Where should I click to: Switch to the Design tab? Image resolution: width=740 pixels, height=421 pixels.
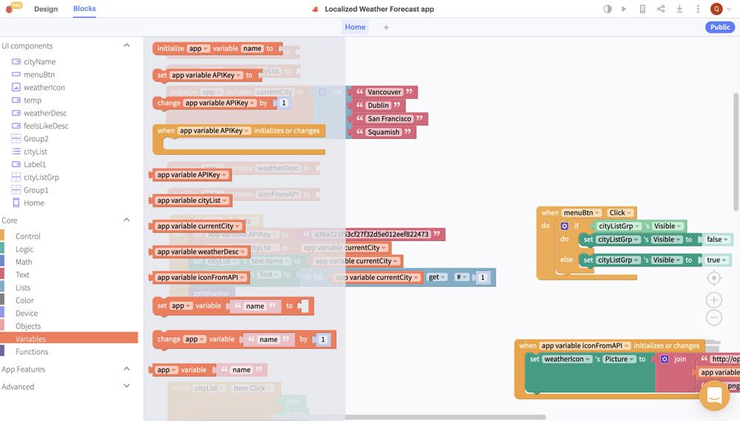(46, 9)
